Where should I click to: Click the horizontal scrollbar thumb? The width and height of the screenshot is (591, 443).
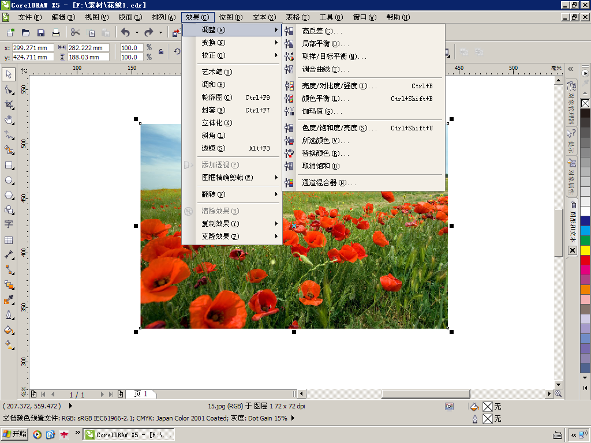[426, 394]
